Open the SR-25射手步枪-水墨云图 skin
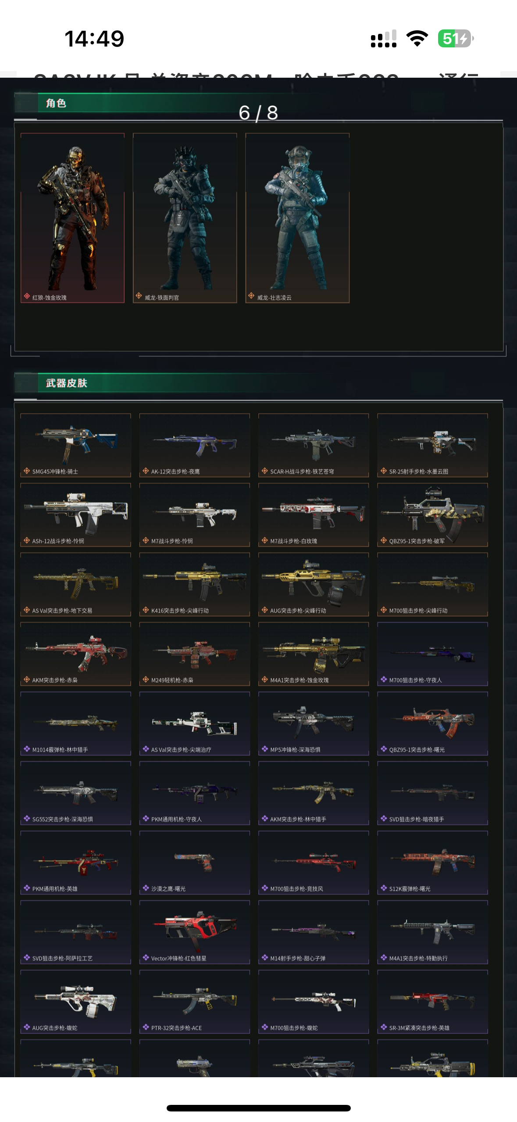 [432, 445]
